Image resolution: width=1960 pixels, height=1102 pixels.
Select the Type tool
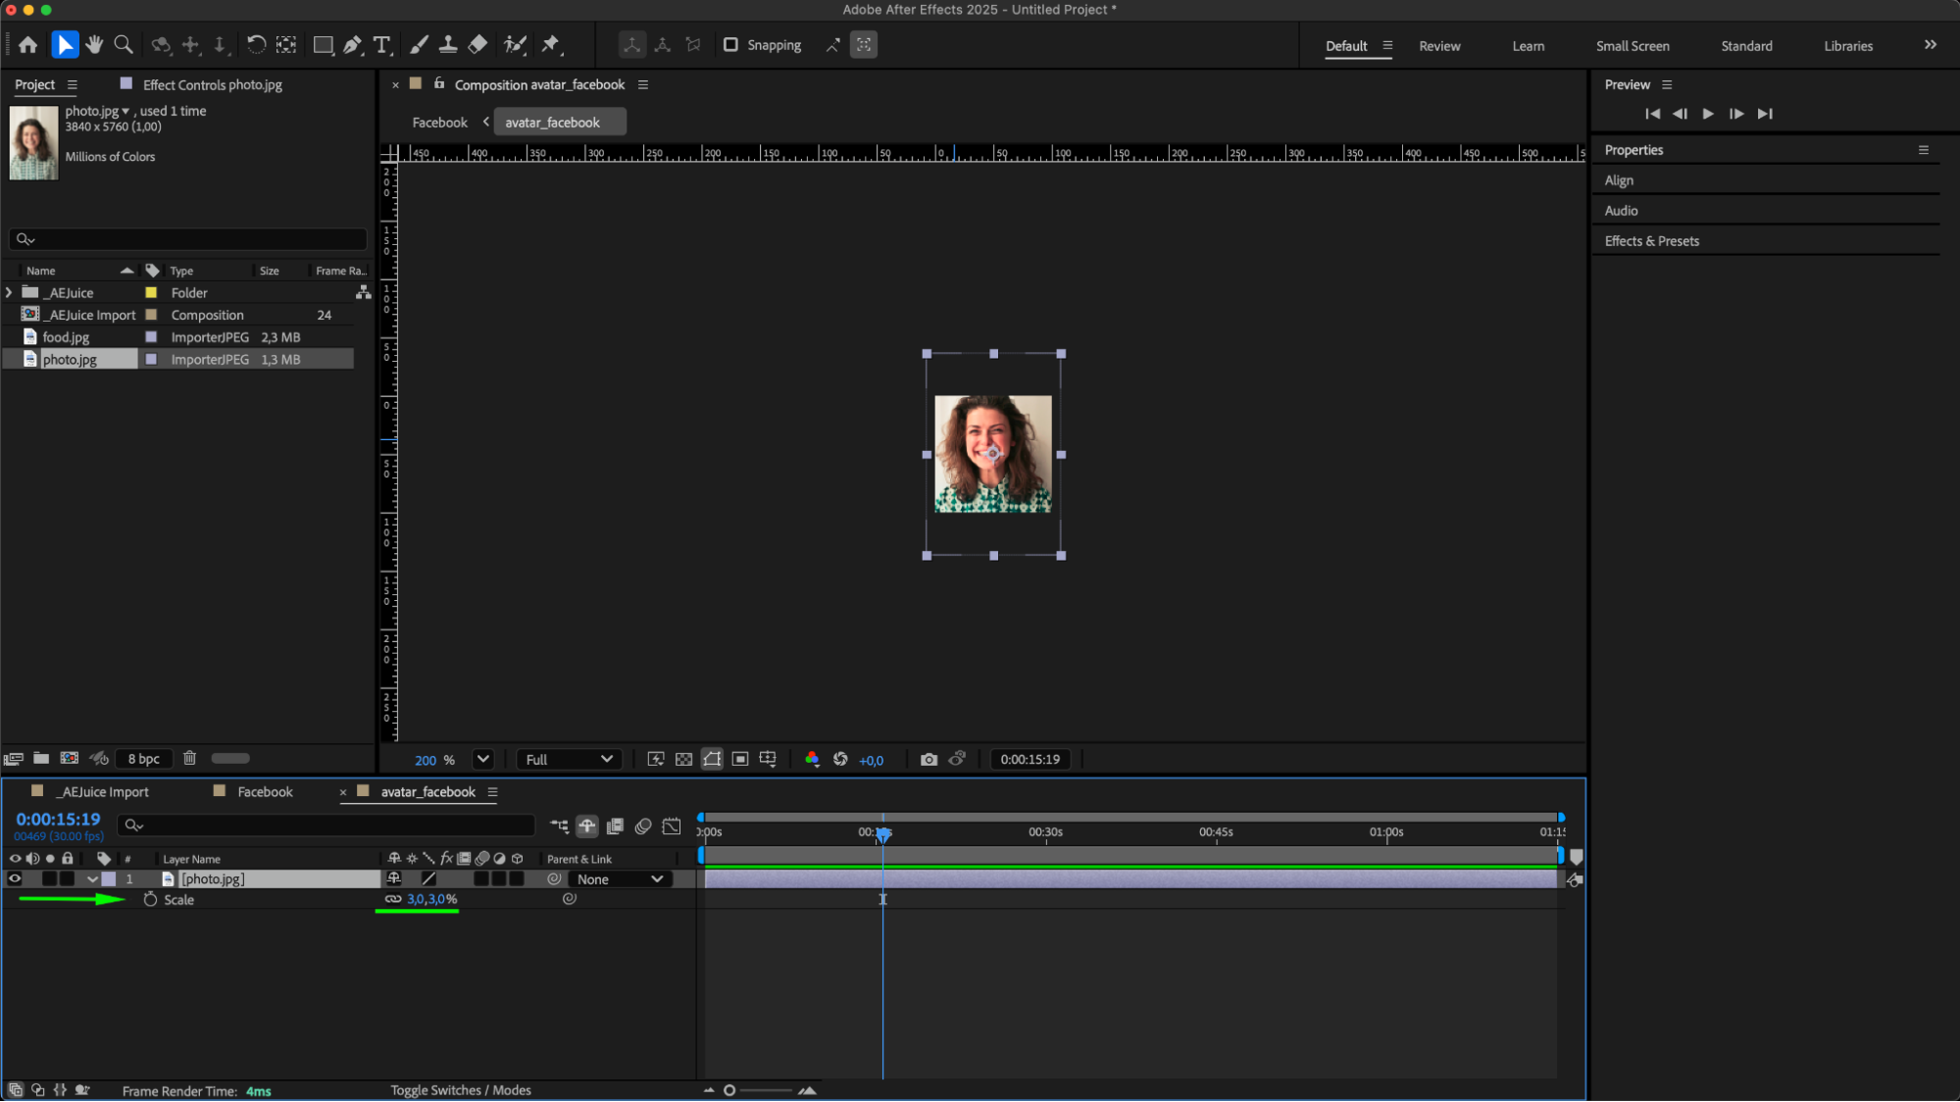[381, 44]
